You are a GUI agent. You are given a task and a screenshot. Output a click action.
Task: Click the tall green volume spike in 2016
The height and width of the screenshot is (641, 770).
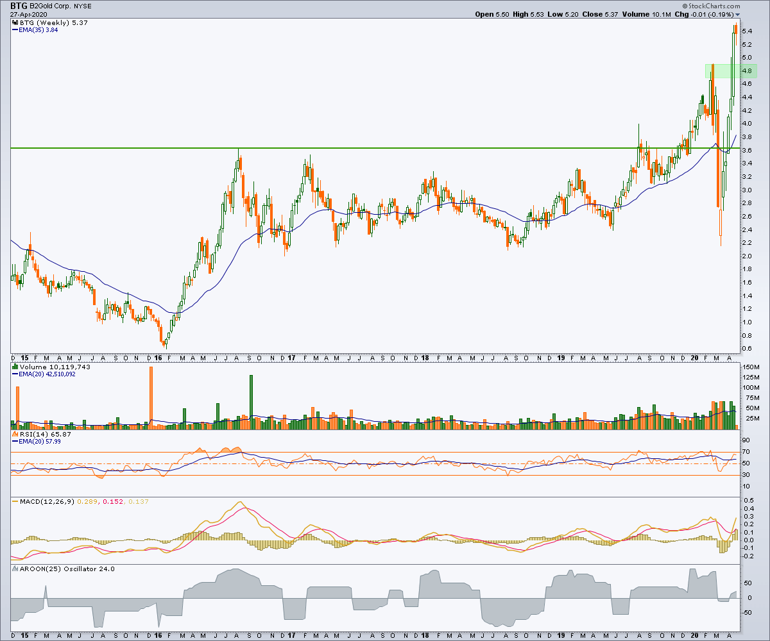(x=251, y=402)
